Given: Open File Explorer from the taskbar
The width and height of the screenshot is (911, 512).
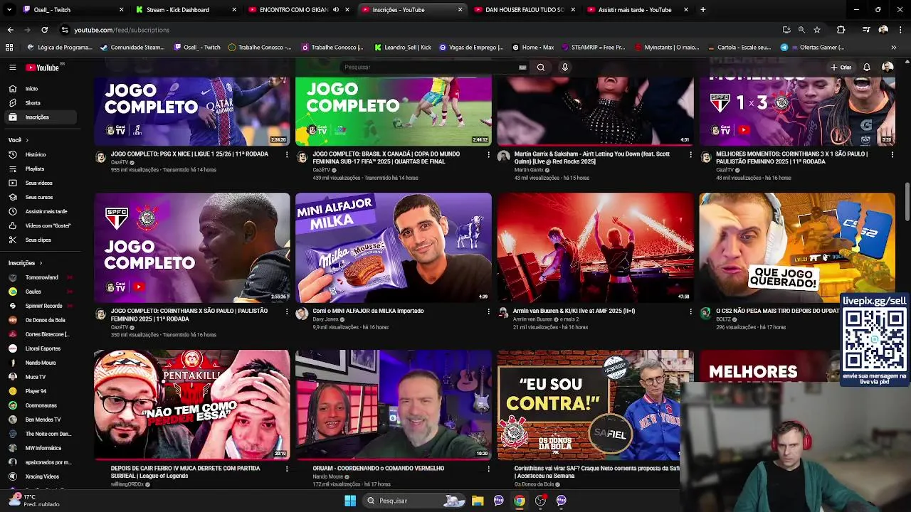Looking at the screenshot, I should click(x=478, y=501).
